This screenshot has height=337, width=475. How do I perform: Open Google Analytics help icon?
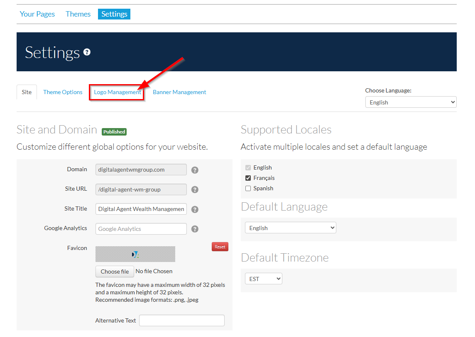195,229
